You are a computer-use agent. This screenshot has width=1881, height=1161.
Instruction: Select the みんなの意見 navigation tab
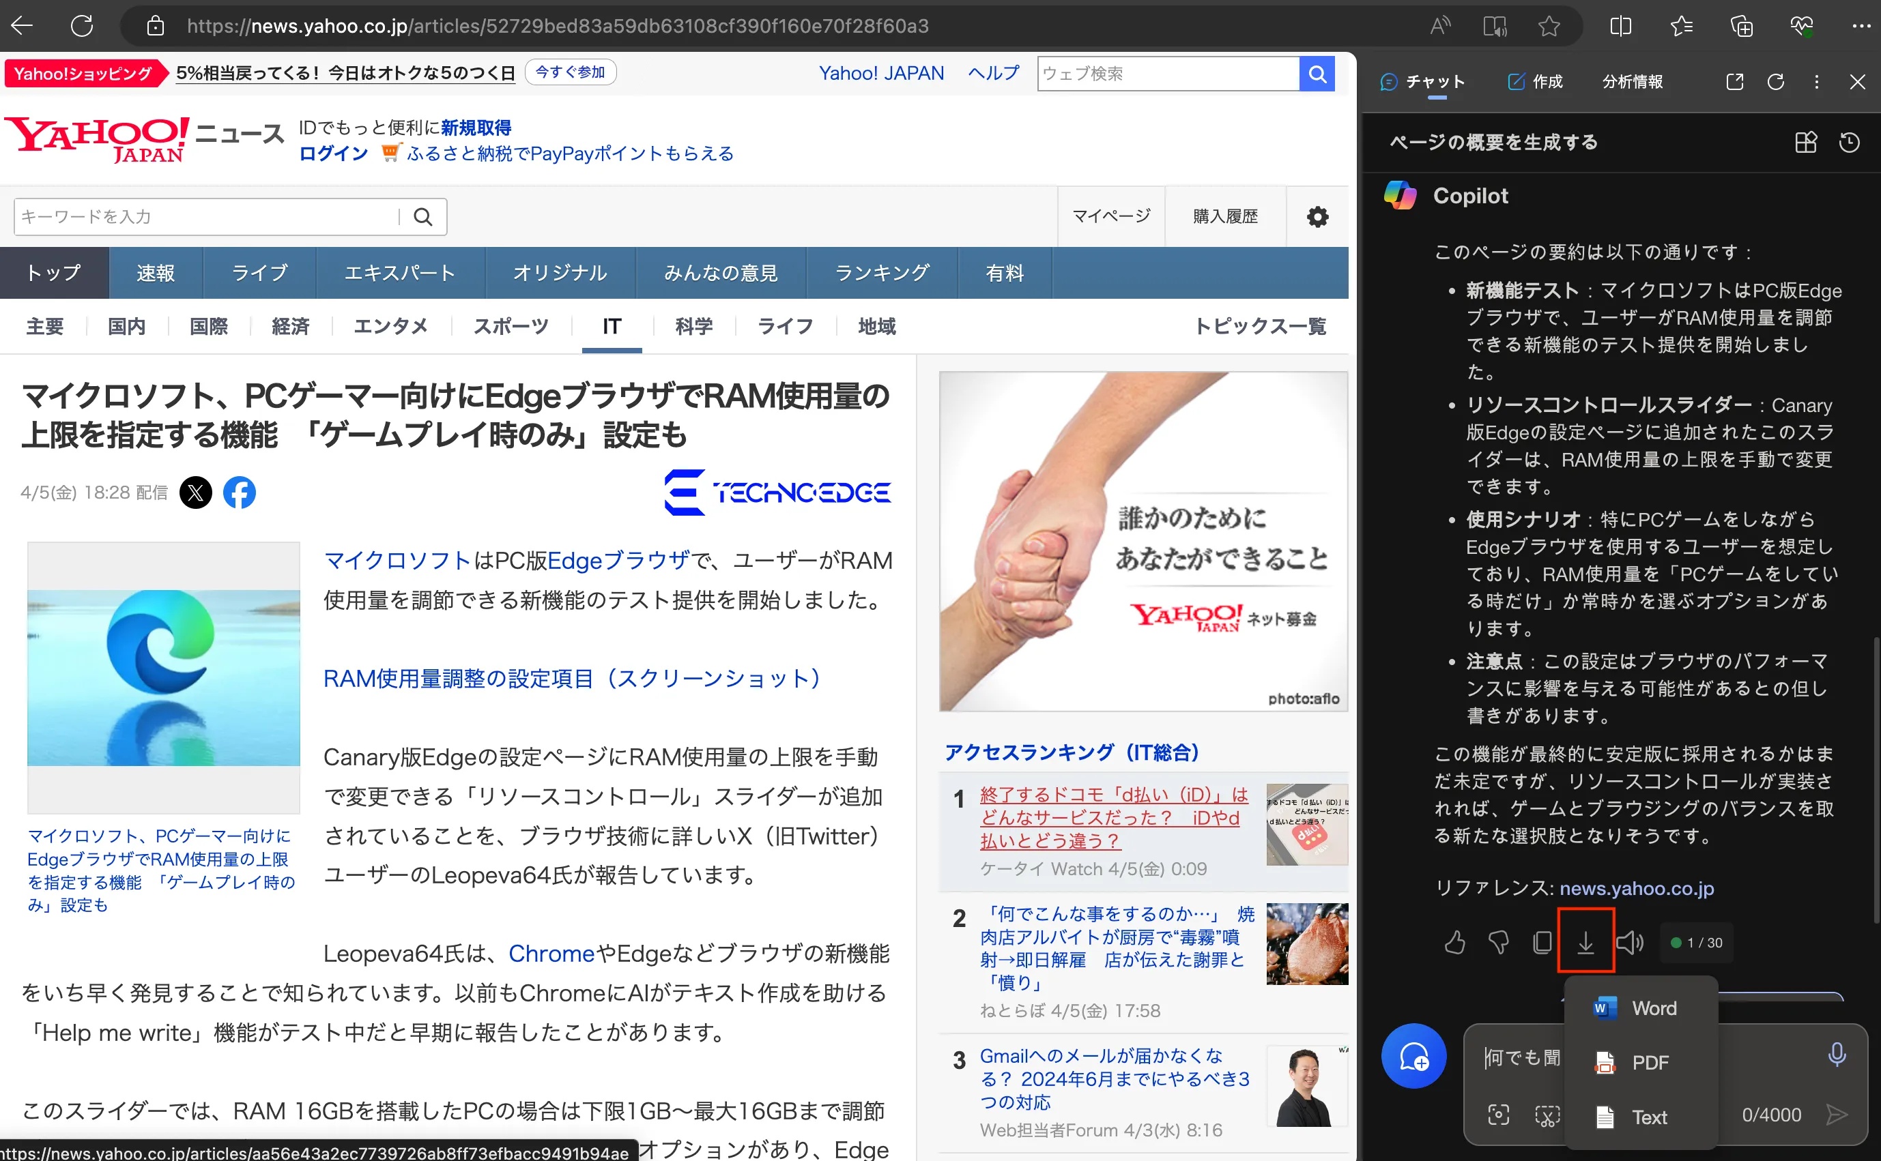(721, 273)
